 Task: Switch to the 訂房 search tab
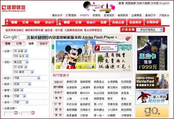(19, 44)
